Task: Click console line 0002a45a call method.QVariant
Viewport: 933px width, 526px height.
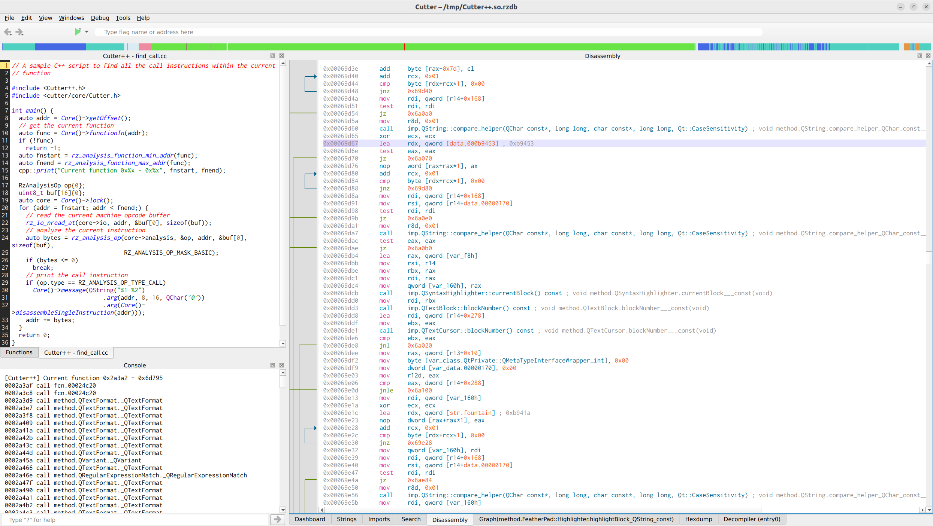Action: pyautogui.click(x=73, y=461)
